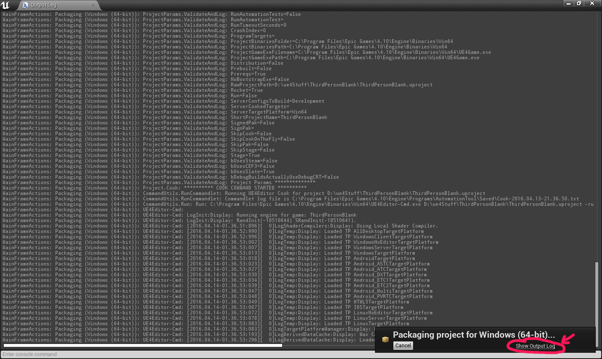Image resolution: width=602 pixels, height=359 pixels.
Task: Click the terminal icon on Output Log tab
Action: pyautogui.click(x=26, y=5)
